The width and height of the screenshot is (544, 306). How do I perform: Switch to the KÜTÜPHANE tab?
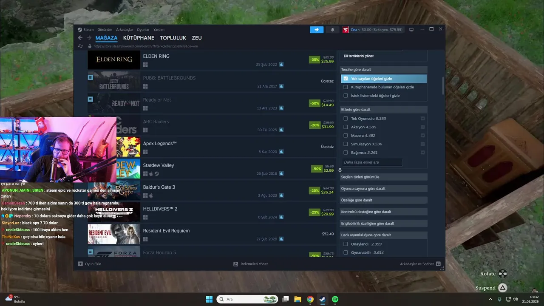pos(139,38)
